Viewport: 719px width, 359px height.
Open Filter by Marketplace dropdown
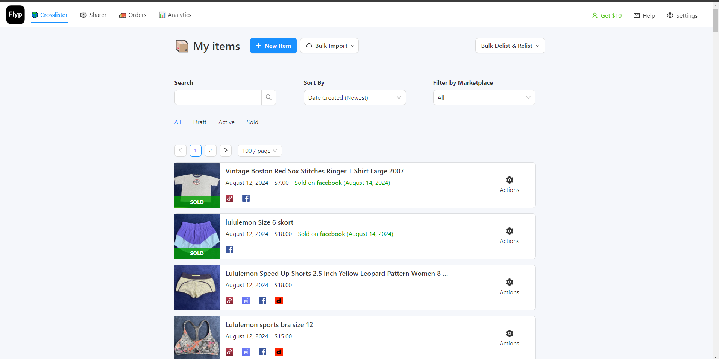484,97
